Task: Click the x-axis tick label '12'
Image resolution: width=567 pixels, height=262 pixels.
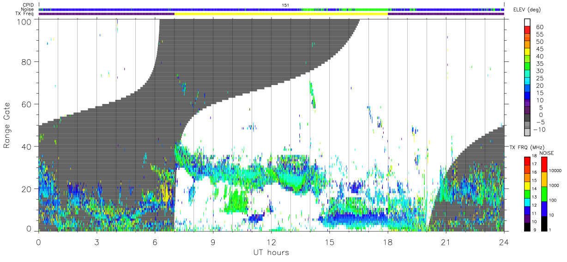Action: pos(271,242)
